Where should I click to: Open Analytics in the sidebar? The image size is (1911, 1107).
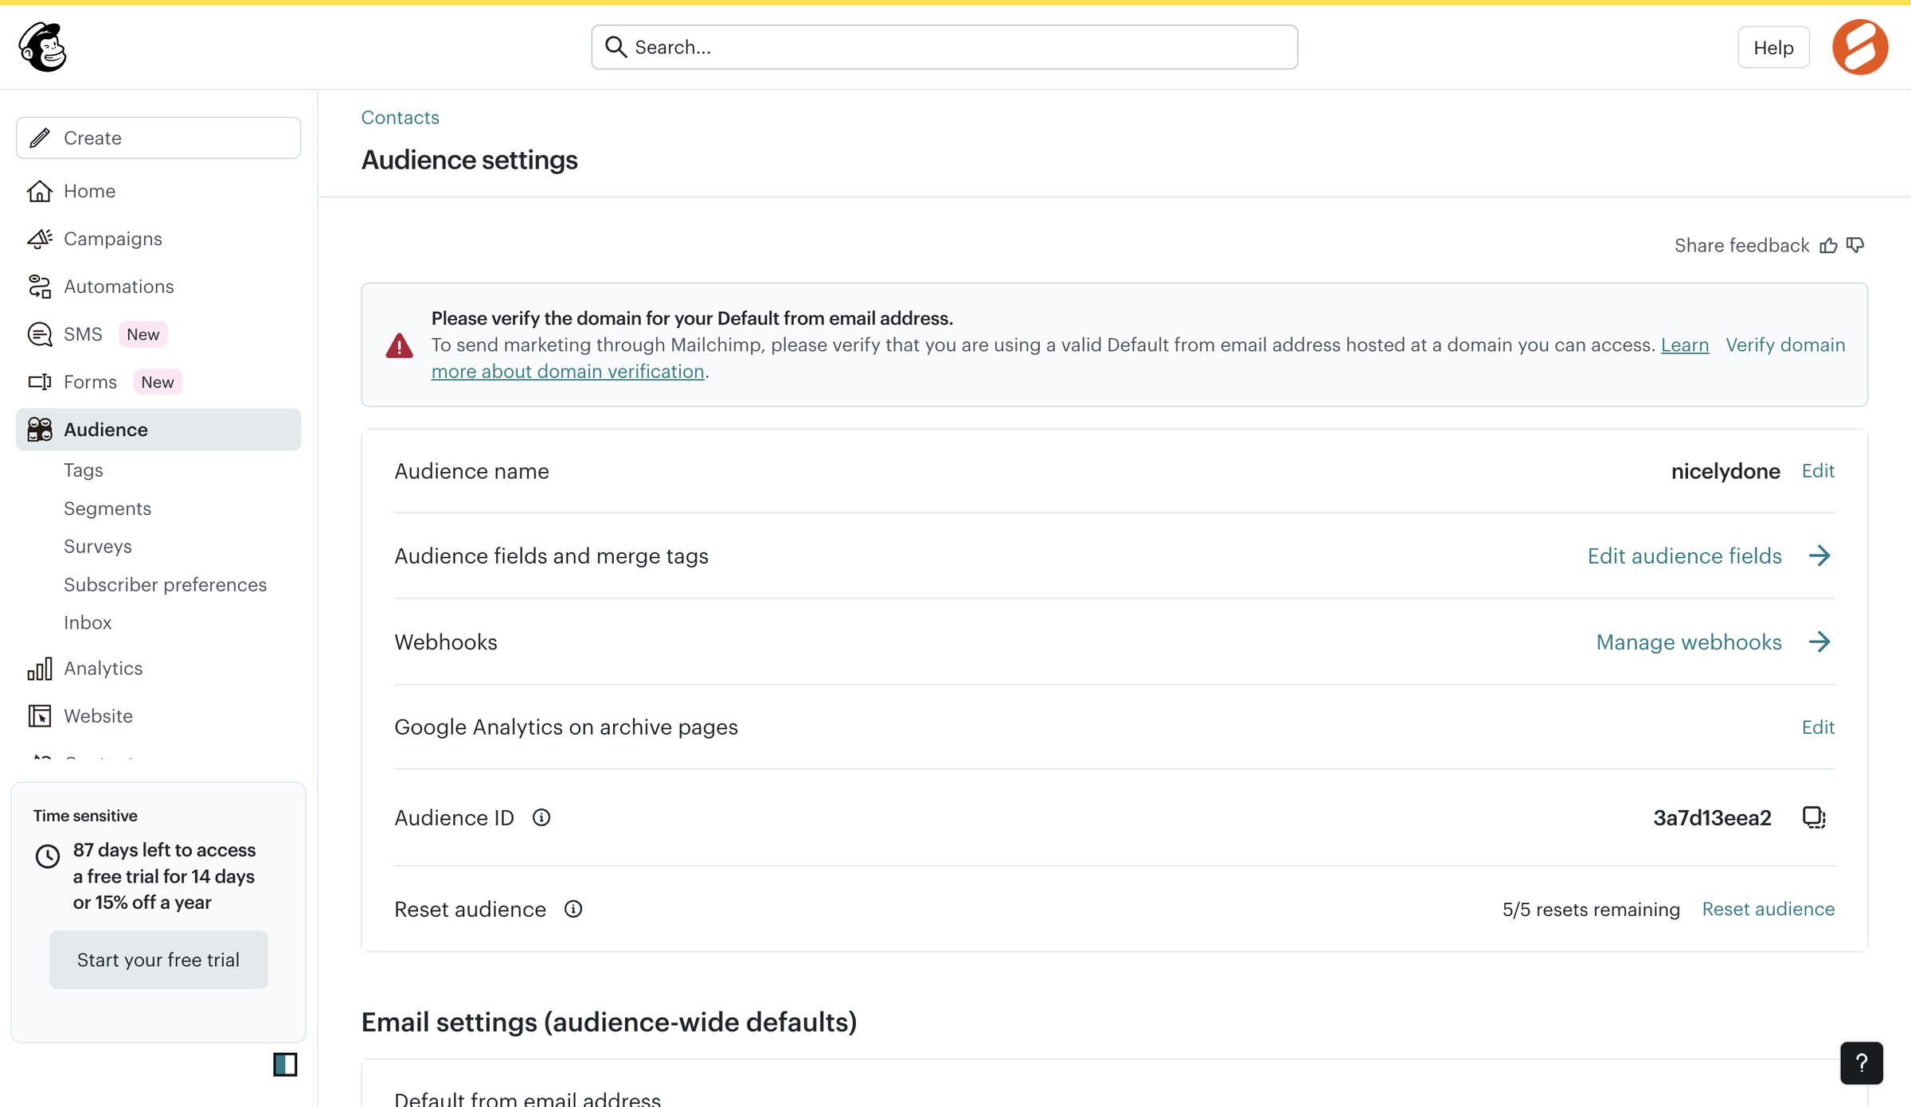coord(158,668)
